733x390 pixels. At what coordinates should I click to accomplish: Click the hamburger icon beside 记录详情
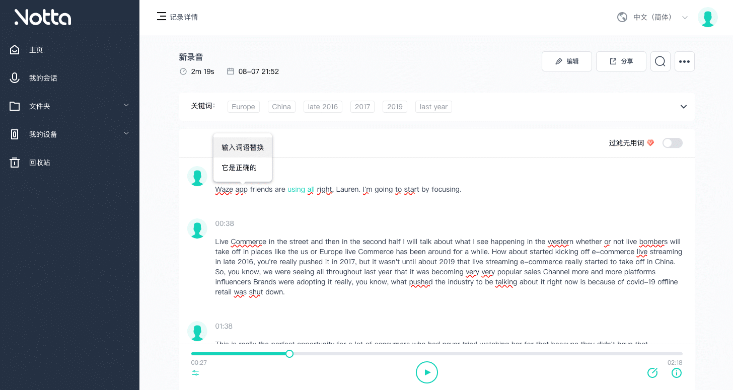[x=161, y=17]
